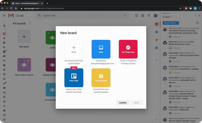Choose the Saved template tile

101,78
